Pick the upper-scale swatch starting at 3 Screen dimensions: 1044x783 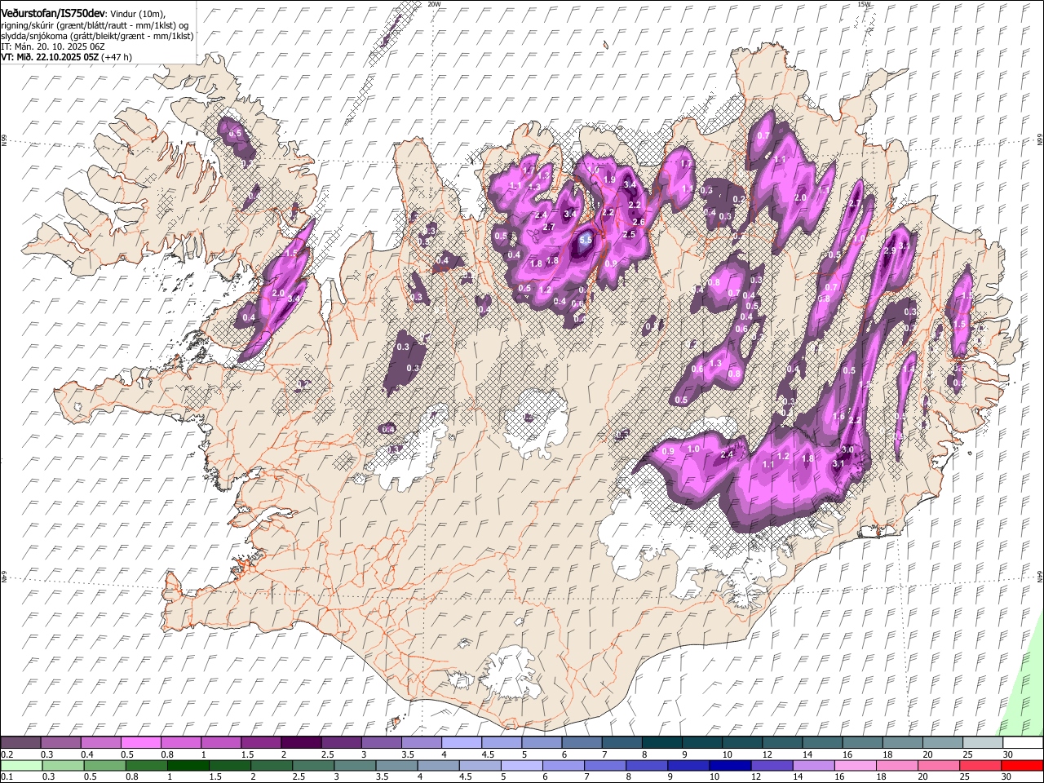(x=380, y=742)
